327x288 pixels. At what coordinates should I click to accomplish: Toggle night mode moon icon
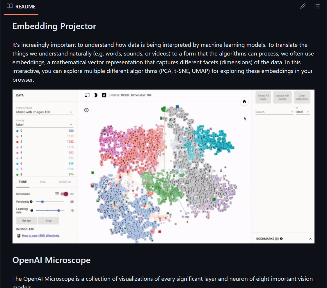pyautogui.click(x=95, y=95)
